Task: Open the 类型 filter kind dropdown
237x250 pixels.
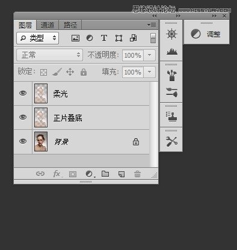Action: tap(37, 38)
